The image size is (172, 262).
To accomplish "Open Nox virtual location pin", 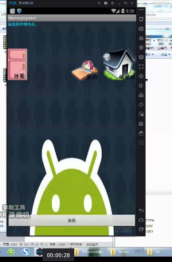I will tap(141, 48).
